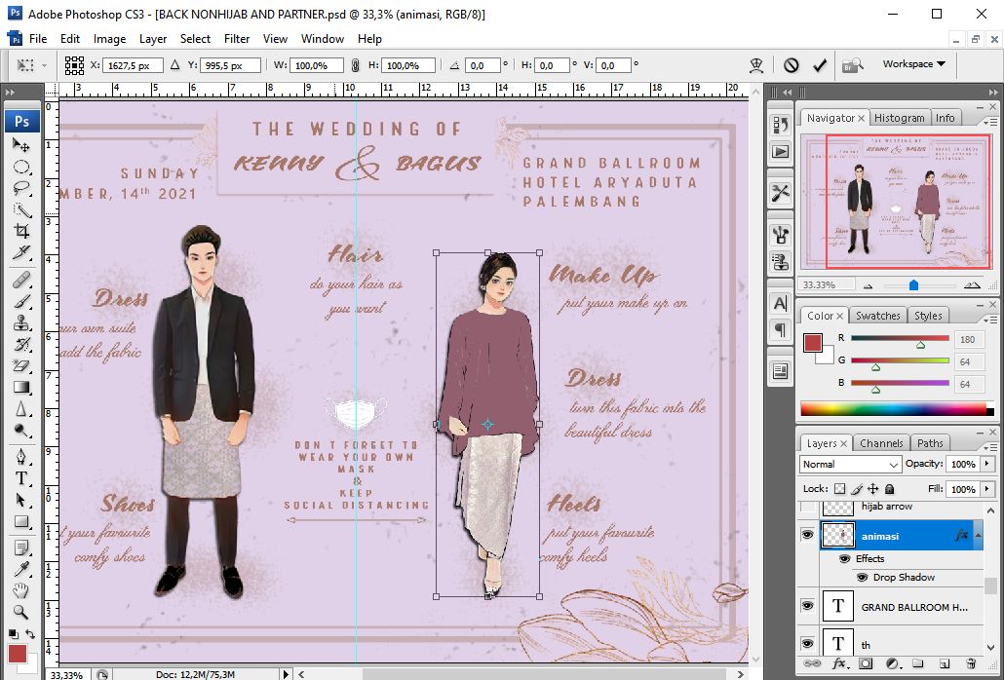Image resolution: width=1004 pixels, height=680 pixels.
Task: Show the hijab arrow layer
Action: coord(807,508)
